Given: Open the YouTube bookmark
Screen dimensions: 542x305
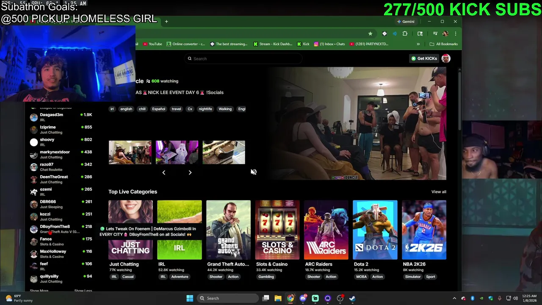Looking at the screenshot, I should pyautogui.click(x=152, y=44).
